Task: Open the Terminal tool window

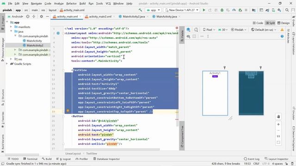Action: [30, 159]
